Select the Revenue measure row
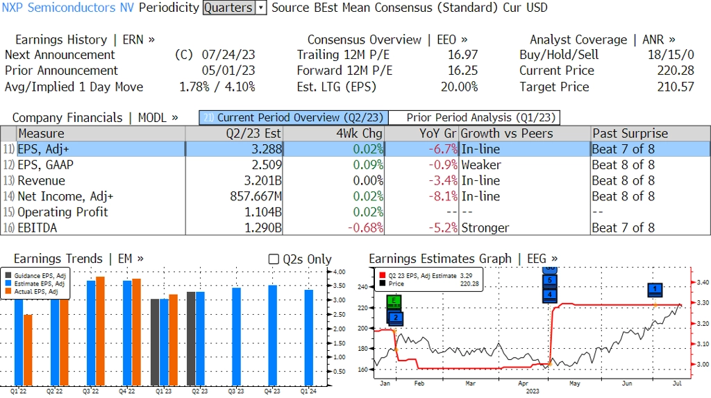 click(x=355, y=181)
